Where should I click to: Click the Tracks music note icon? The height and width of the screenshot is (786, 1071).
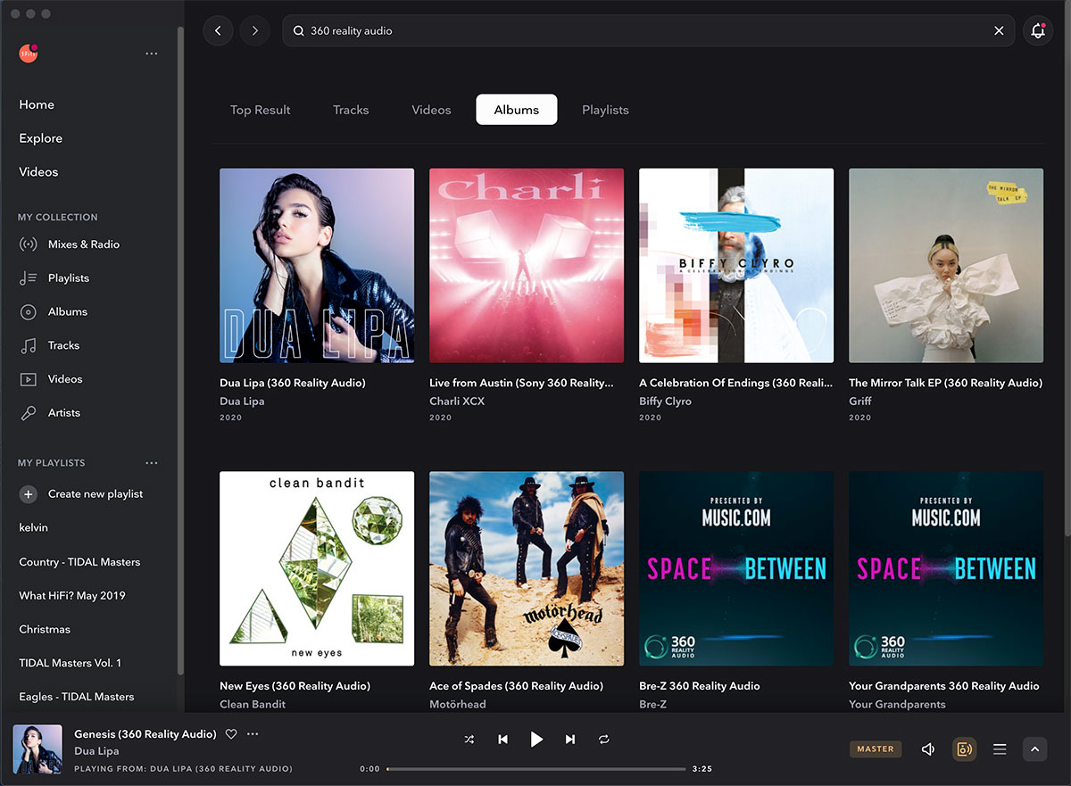(29, 345)
